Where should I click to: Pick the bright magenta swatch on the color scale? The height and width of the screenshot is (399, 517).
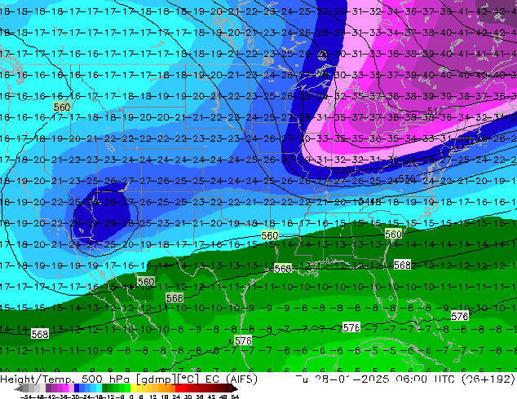pyautogui.click(x=65, y=388)
